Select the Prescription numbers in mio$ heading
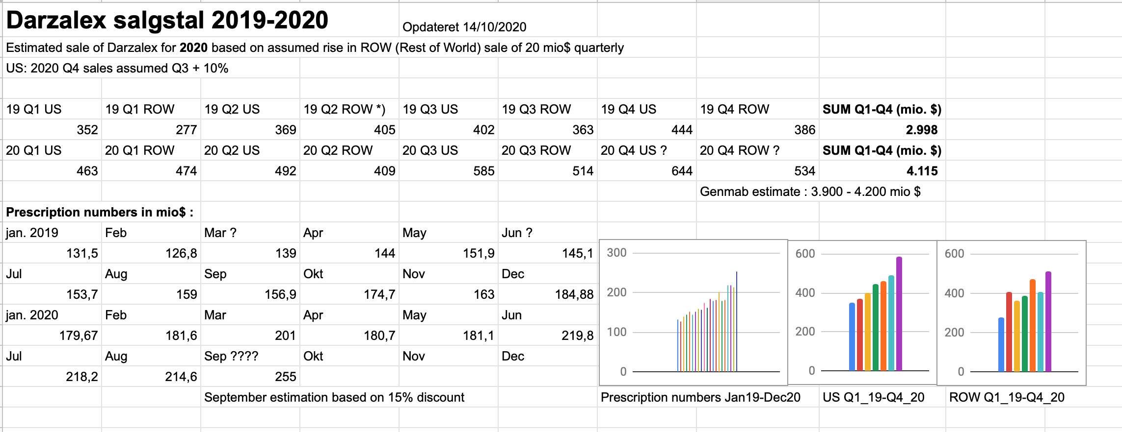This screenshot has height=432, width=1122. pyautogui.click(x=100, y=212)
